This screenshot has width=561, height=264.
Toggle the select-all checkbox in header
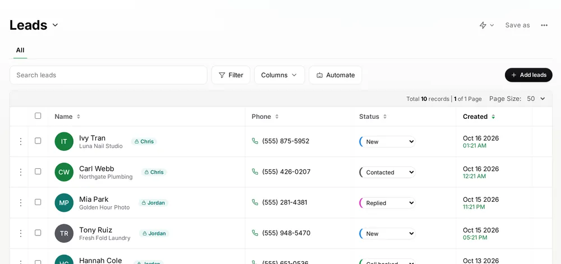38,116
